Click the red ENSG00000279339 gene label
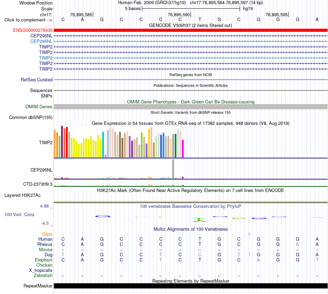 33,30
